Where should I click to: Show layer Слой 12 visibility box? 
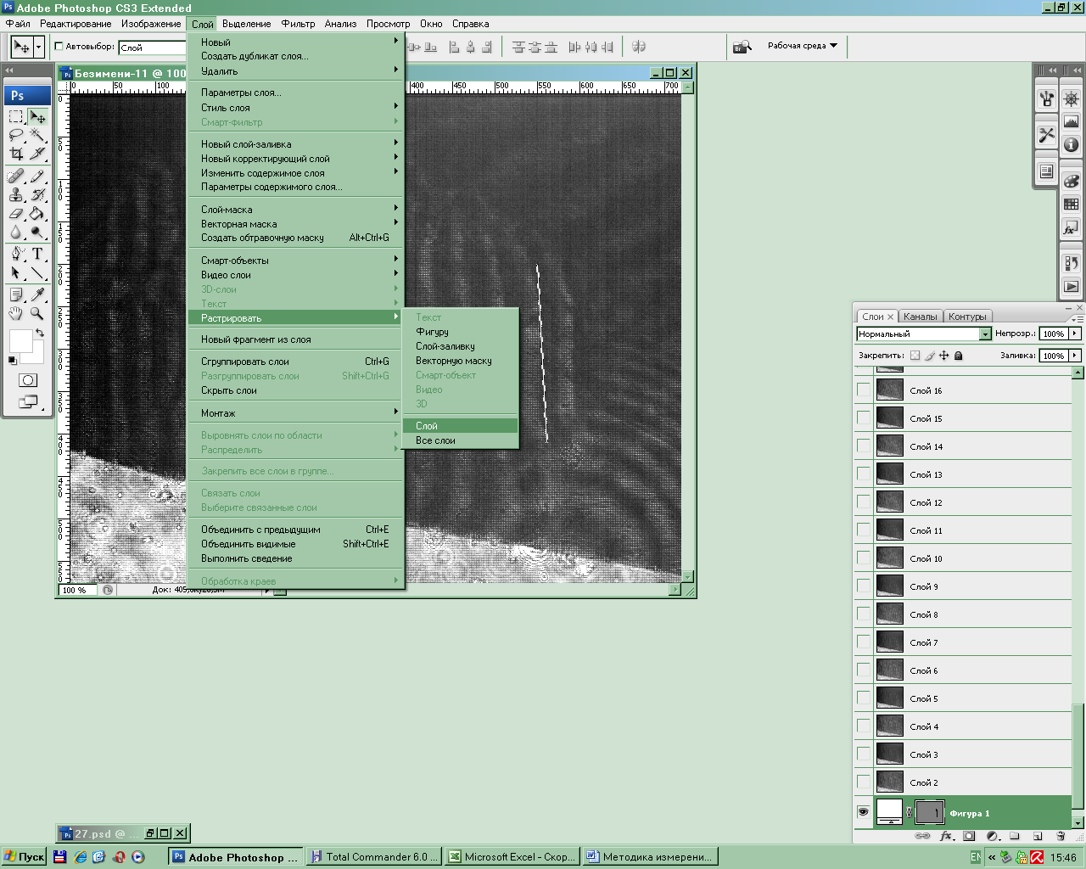click(863, 502)
